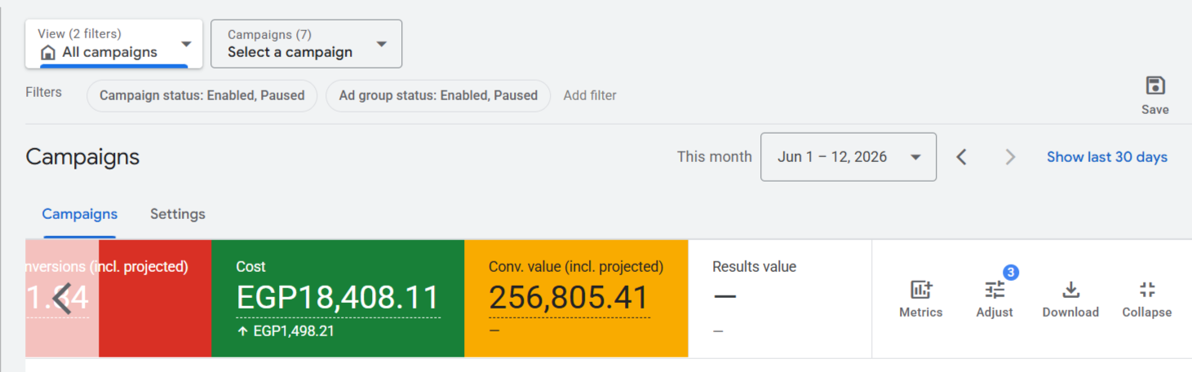Go to the next date period arrow
Image resolution: width=1192 pixels, height=372 pixels.
[1010, 157]
